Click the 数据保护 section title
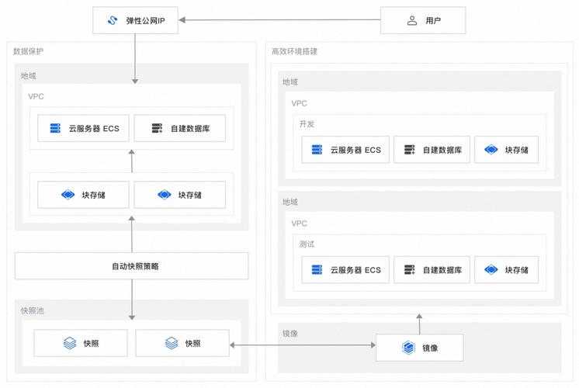 pyautogui.click(x=28, y=51)
